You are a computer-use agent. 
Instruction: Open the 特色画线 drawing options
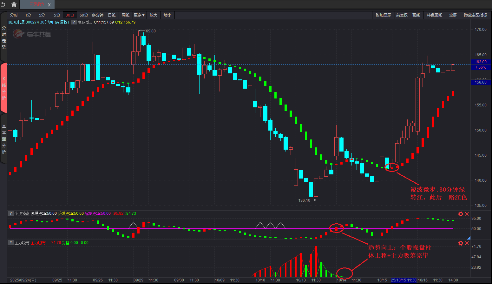click(434, 15)
